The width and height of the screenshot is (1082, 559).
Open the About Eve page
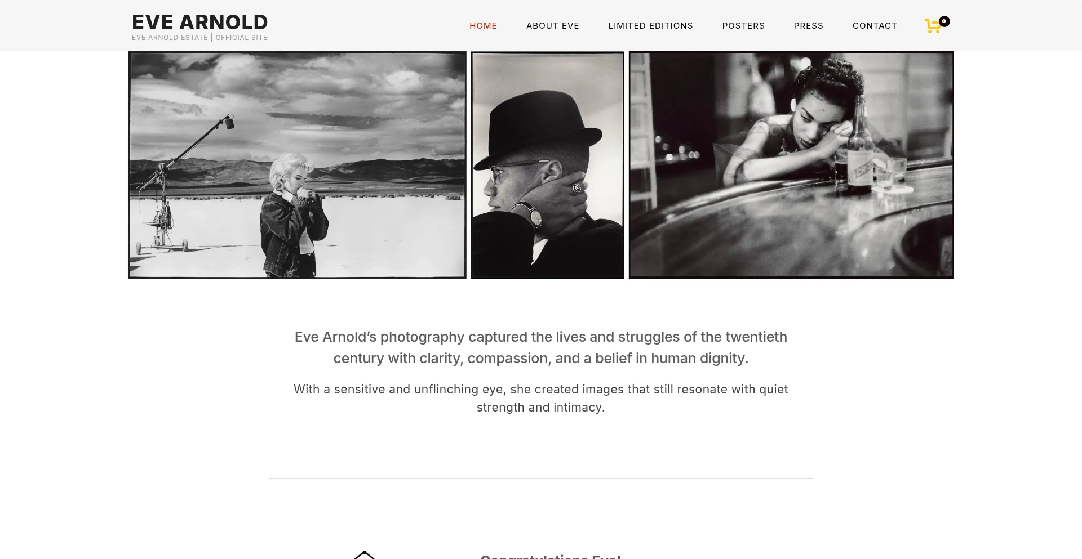click(x=553, y=26)
